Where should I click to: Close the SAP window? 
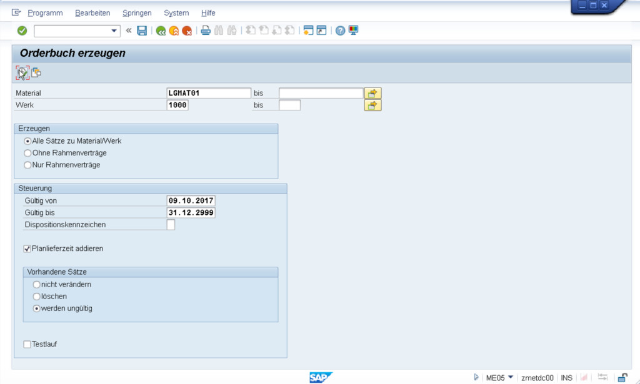coord(604,6)
